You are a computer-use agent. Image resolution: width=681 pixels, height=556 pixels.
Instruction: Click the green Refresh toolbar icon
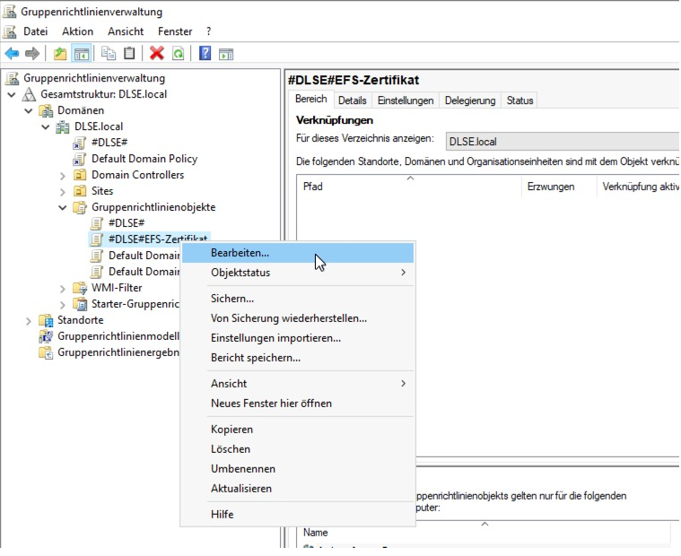click(178, 54)
